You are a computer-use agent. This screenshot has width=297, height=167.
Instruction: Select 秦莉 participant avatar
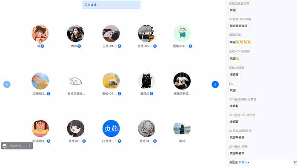(182, 128)
